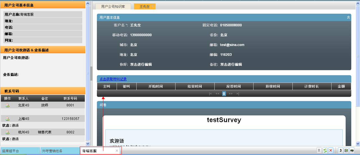This screenshot has width=360, height=155.
Task: Click the red X icon in bottom toolbar
Action: click(331, 151)
